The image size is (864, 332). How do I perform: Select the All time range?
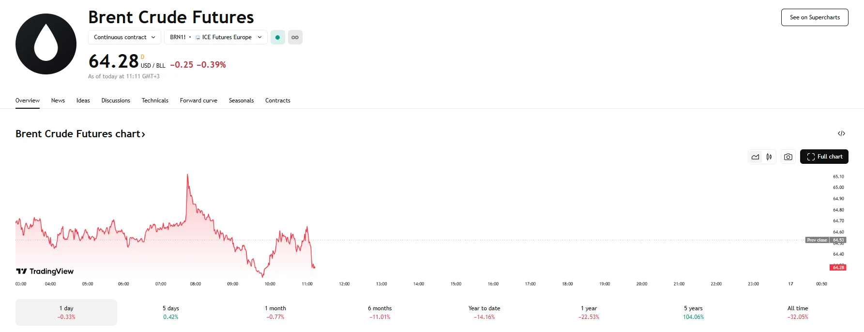coord(798,312)
